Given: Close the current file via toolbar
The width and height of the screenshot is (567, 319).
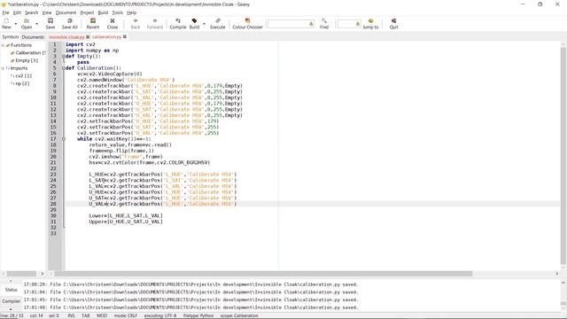Looking at the screenshot, I should (113, 24).
